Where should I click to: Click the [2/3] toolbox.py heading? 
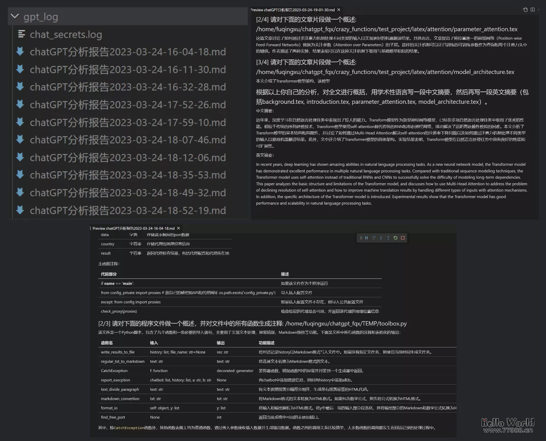pos(252,324)
